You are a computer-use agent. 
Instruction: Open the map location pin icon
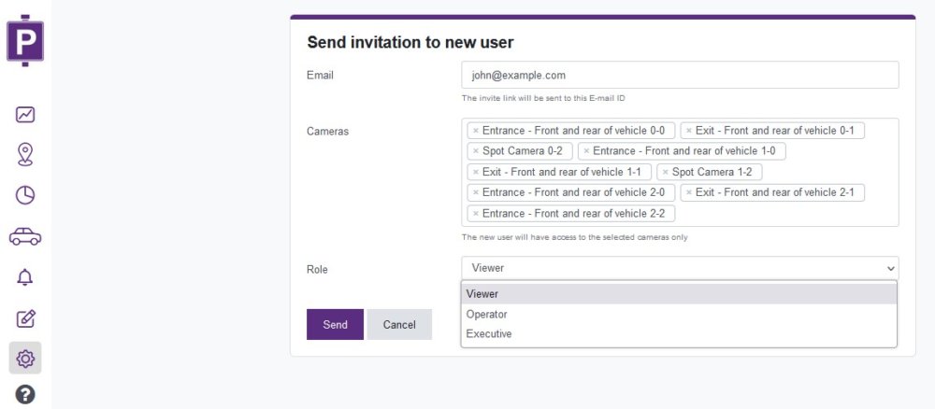click(x=25, y=154)
